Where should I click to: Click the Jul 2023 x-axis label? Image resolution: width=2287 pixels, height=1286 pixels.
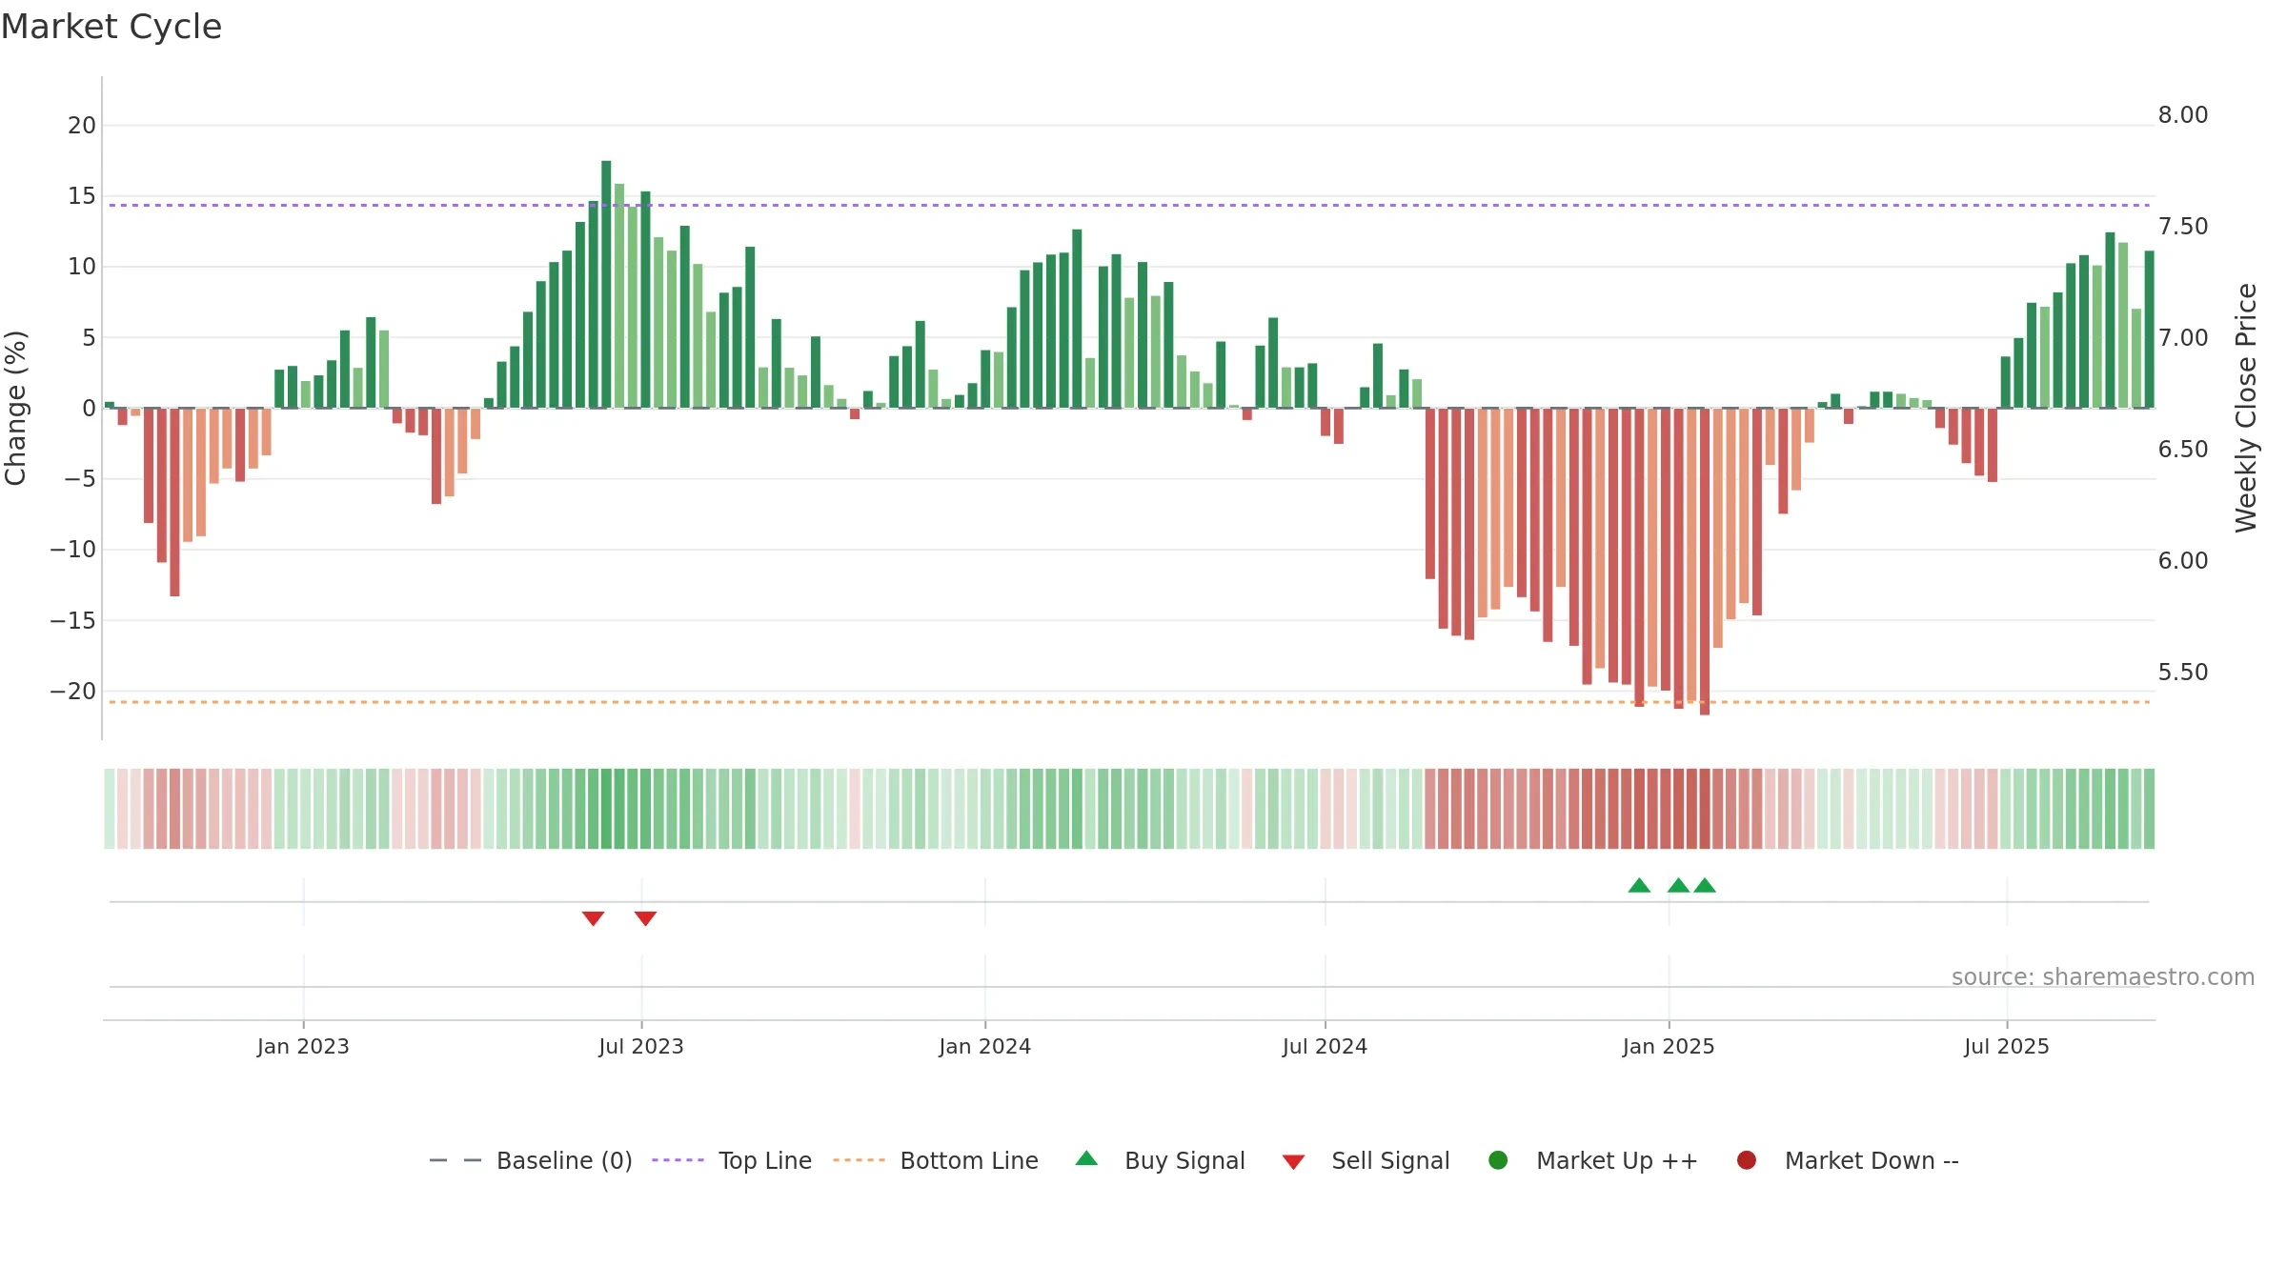641,1046
